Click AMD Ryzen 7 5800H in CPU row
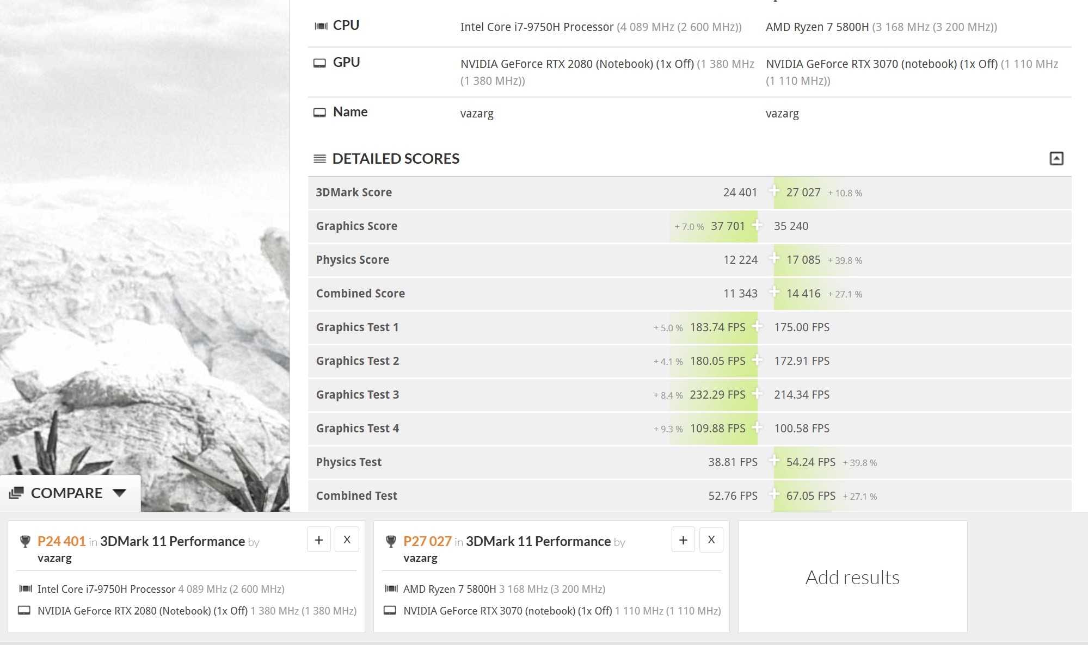Image resolution: width=1088 pixels, height=645 pixels. point(817,27)
